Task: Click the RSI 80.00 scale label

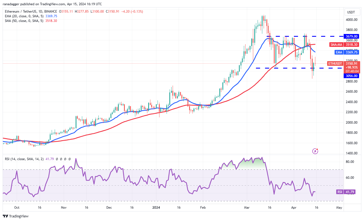Action: tap(349, 162)
